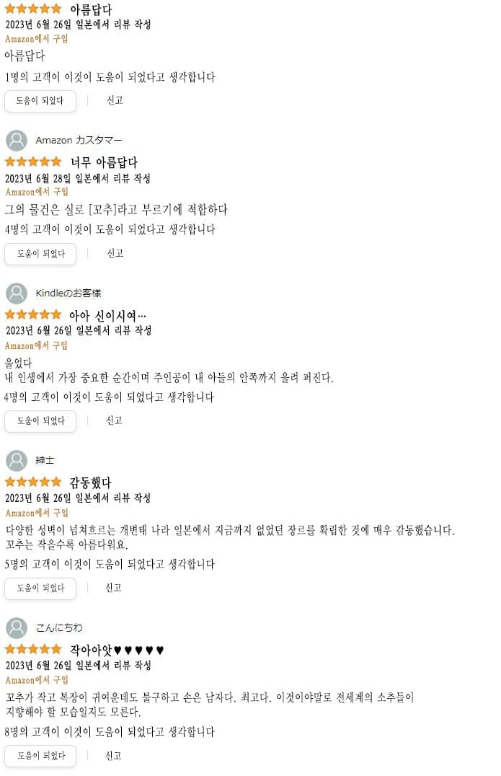Report the こんにちわ review using 신고
Viewport: 501px width, 776px height.
pos(113,756)
